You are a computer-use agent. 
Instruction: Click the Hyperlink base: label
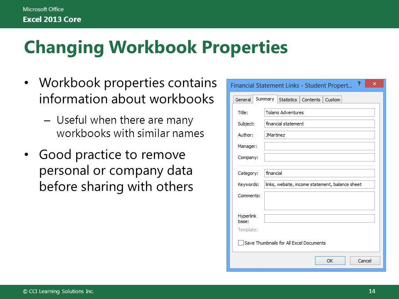247,219
